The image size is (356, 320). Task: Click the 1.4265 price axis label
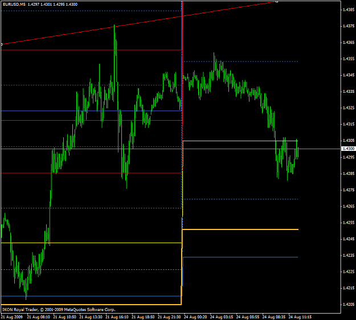pyautogui.click(x=349, y=206)
